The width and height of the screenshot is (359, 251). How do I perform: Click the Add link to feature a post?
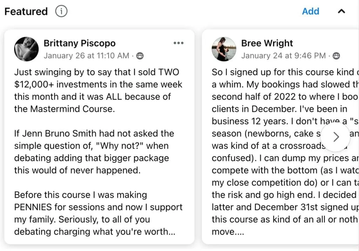click(311, 11)
